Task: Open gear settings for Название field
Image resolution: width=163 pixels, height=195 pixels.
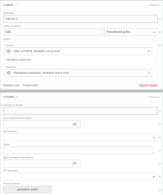Action: pyautogui.click(x=160, y=19)
